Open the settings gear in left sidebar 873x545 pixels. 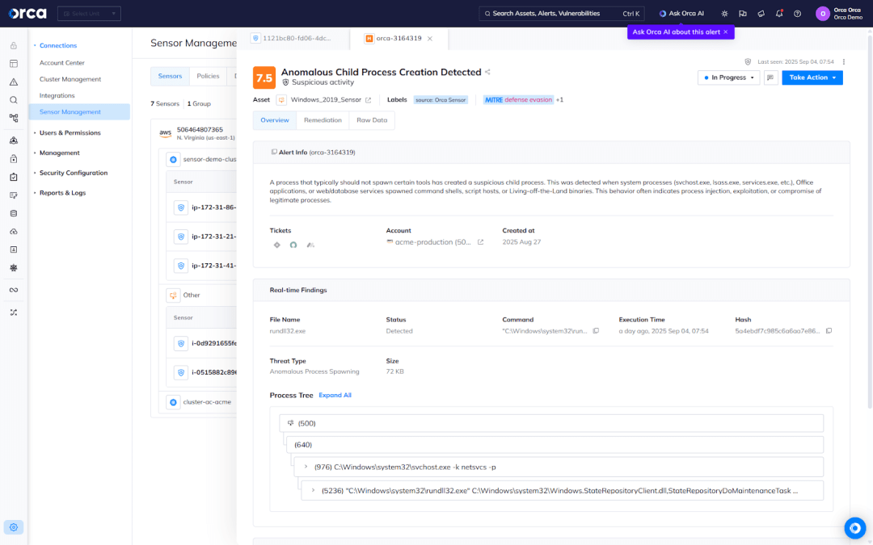click(x=14, y=527)
